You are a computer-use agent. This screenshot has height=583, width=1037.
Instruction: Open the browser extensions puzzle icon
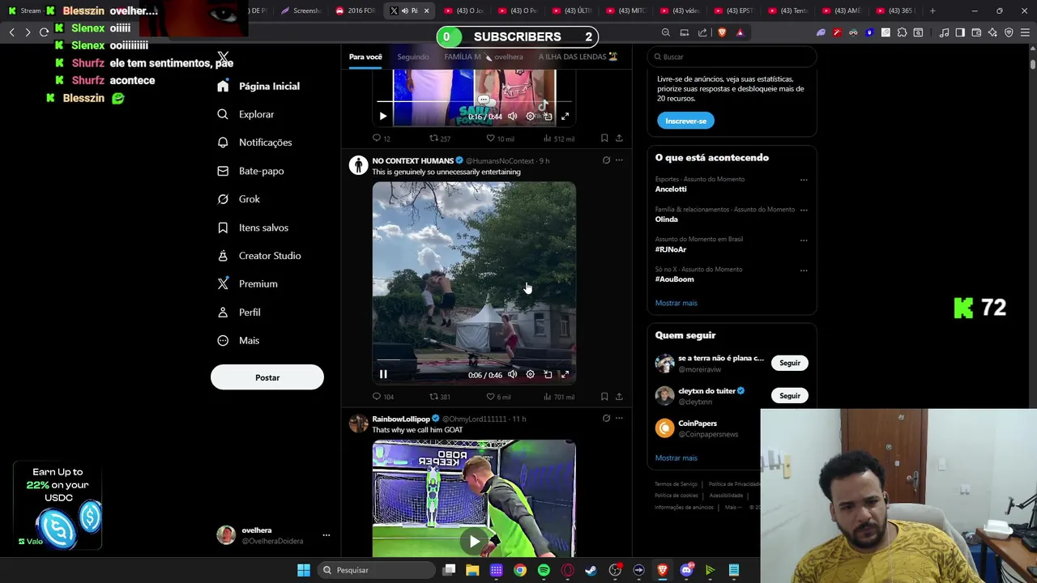902,32
